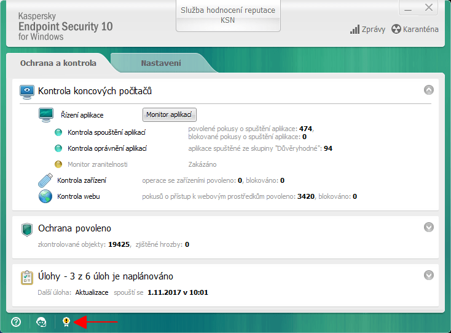Image resolution: width=451 pixels, height=333 pixels.
Task: Click the Aktualizace next task link
Action: pyautogui.click(x=92, y=292)
